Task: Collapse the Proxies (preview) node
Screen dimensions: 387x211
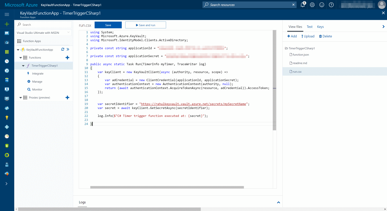Action: click(x=21, y=98)
